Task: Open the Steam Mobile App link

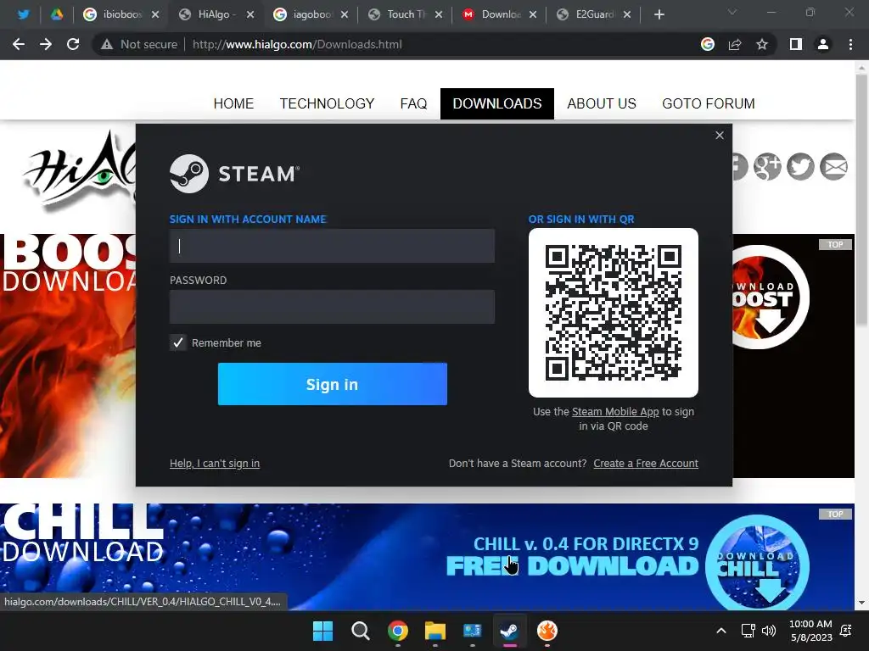Action: [x=615, y=412]
